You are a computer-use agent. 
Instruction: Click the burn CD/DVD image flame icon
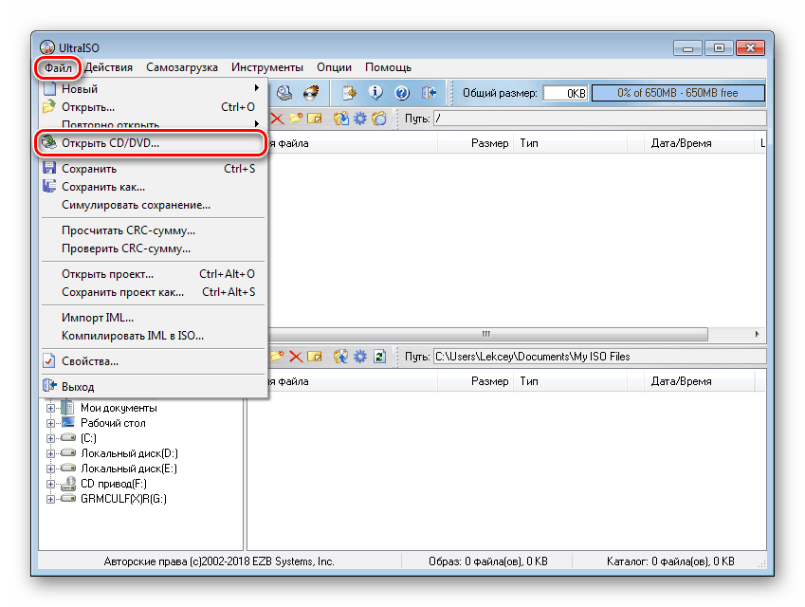(x=312, y=93)
